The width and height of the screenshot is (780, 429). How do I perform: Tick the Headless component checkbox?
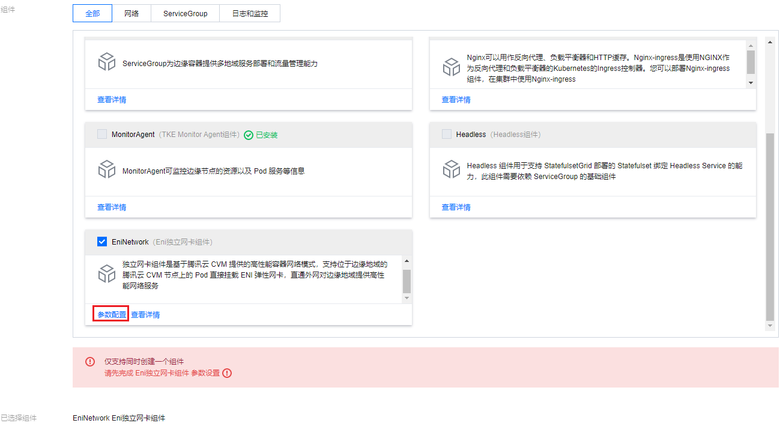(447, 135)
